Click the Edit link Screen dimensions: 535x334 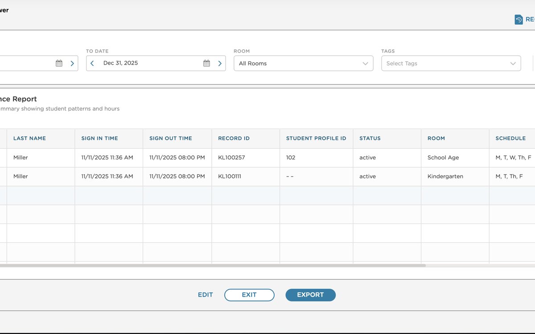[206, 295]
